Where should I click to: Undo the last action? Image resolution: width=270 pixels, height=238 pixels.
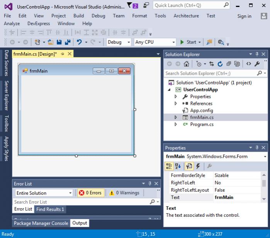tap(79, 42)
